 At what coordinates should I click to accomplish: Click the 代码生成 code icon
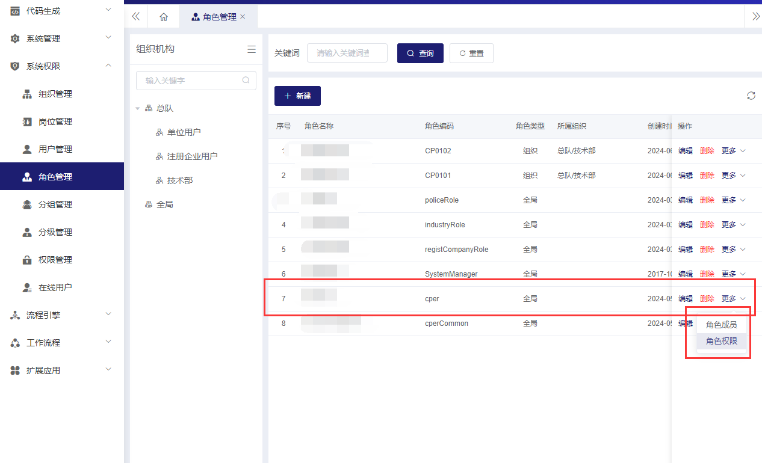click(16, 11)
